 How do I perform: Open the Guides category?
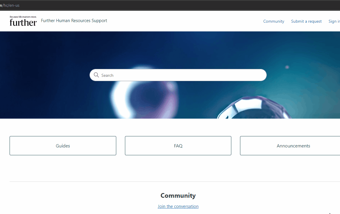click(63, 146)
